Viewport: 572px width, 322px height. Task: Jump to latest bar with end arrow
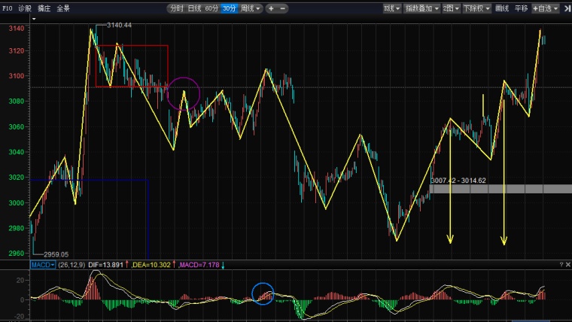[567, 8]
